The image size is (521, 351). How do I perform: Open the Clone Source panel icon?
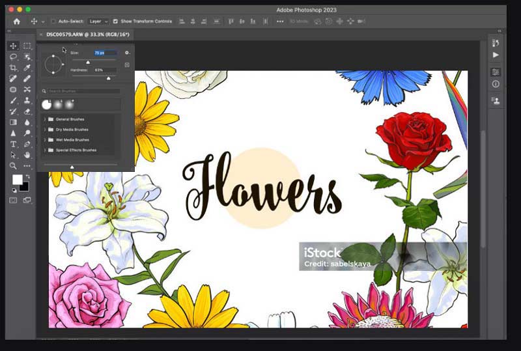tap(496, 101)
